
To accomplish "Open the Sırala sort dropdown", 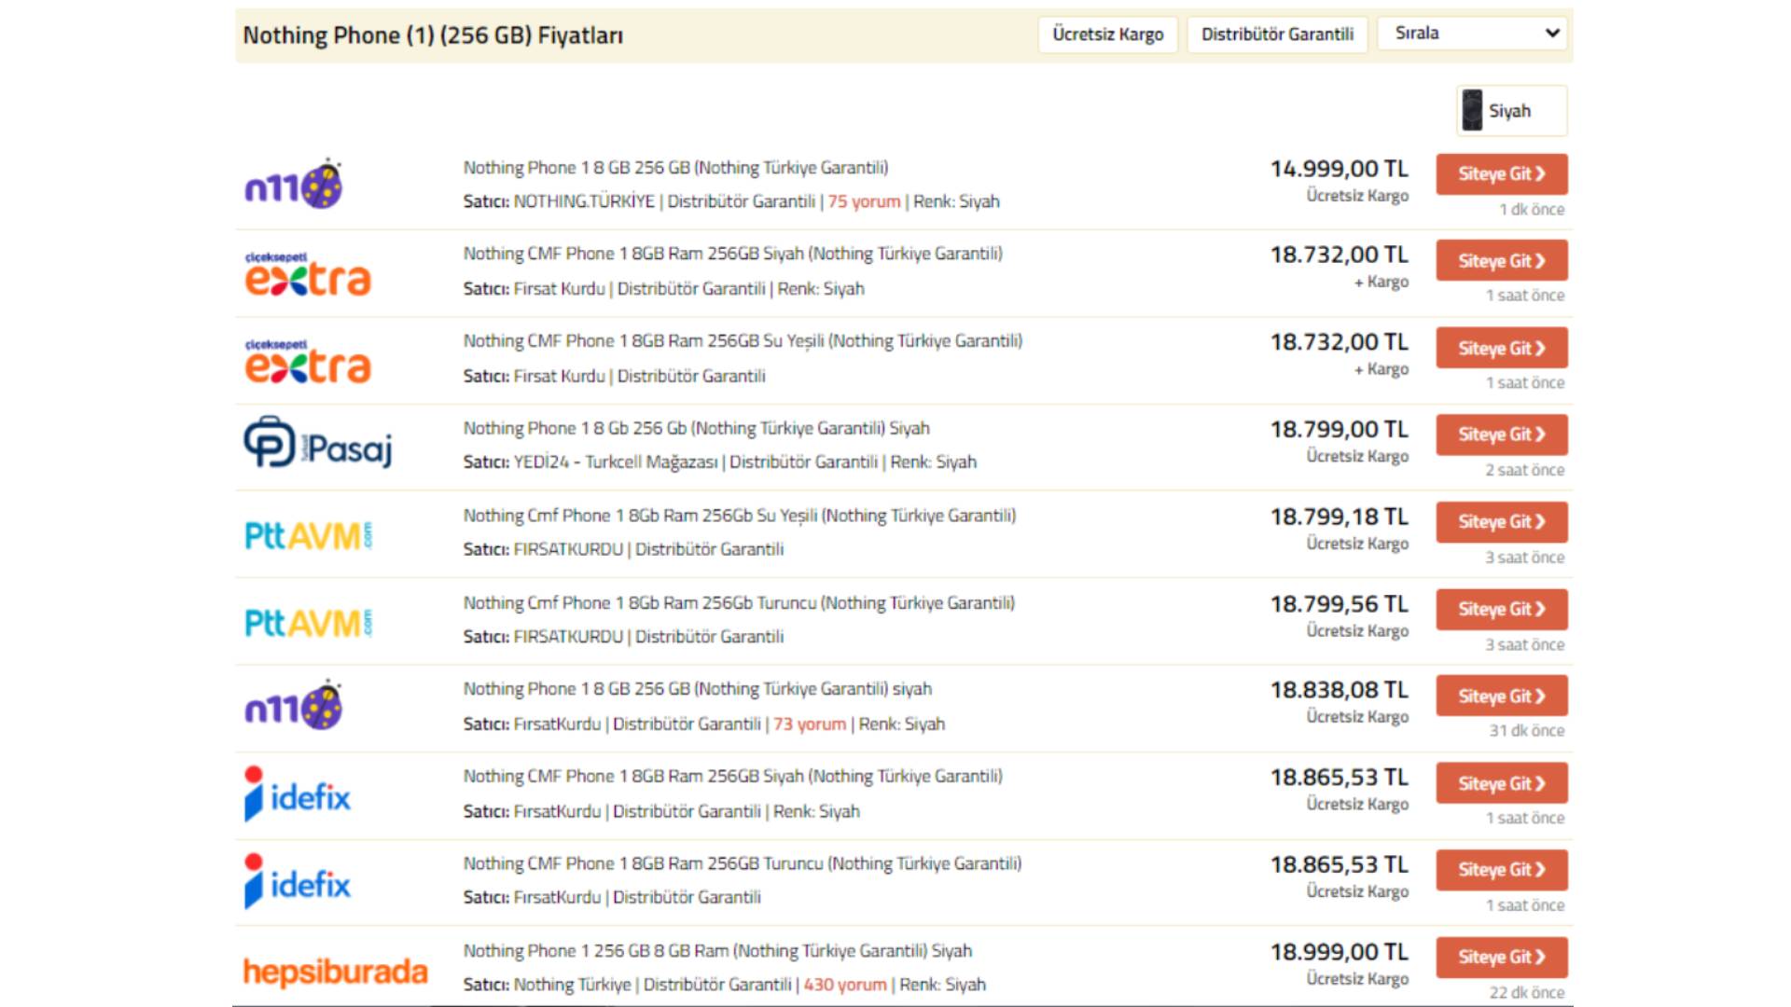I will (x=1473, y=34).
